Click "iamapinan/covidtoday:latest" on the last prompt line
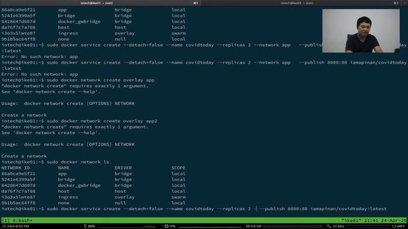 tap(349, 209)
